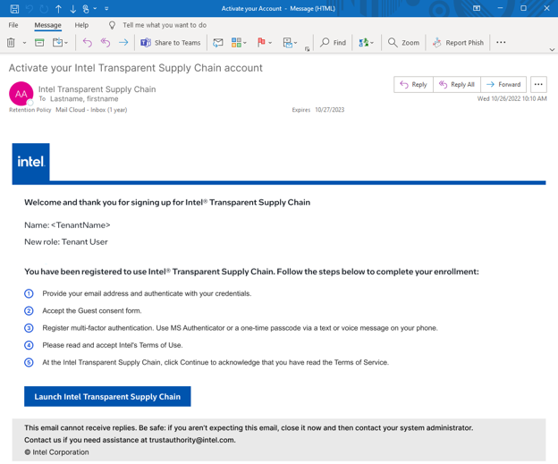Open Touch/Mouse mode dropdown arrow
Image resolution: width=558 pixels, height=464 pixels.
(x=95, y=8)
